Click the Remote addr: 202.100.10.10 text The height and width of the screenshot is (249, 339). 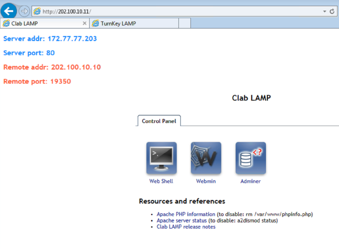click(x=52, y=67)
